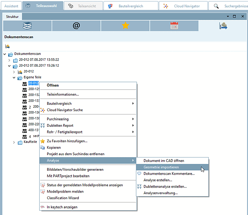Image resolution: width=248 pixels, height=215 pixels.
Task: Expand 20-012 07.08.2017 13:55:22 node
Action: [x=9, y=60]
